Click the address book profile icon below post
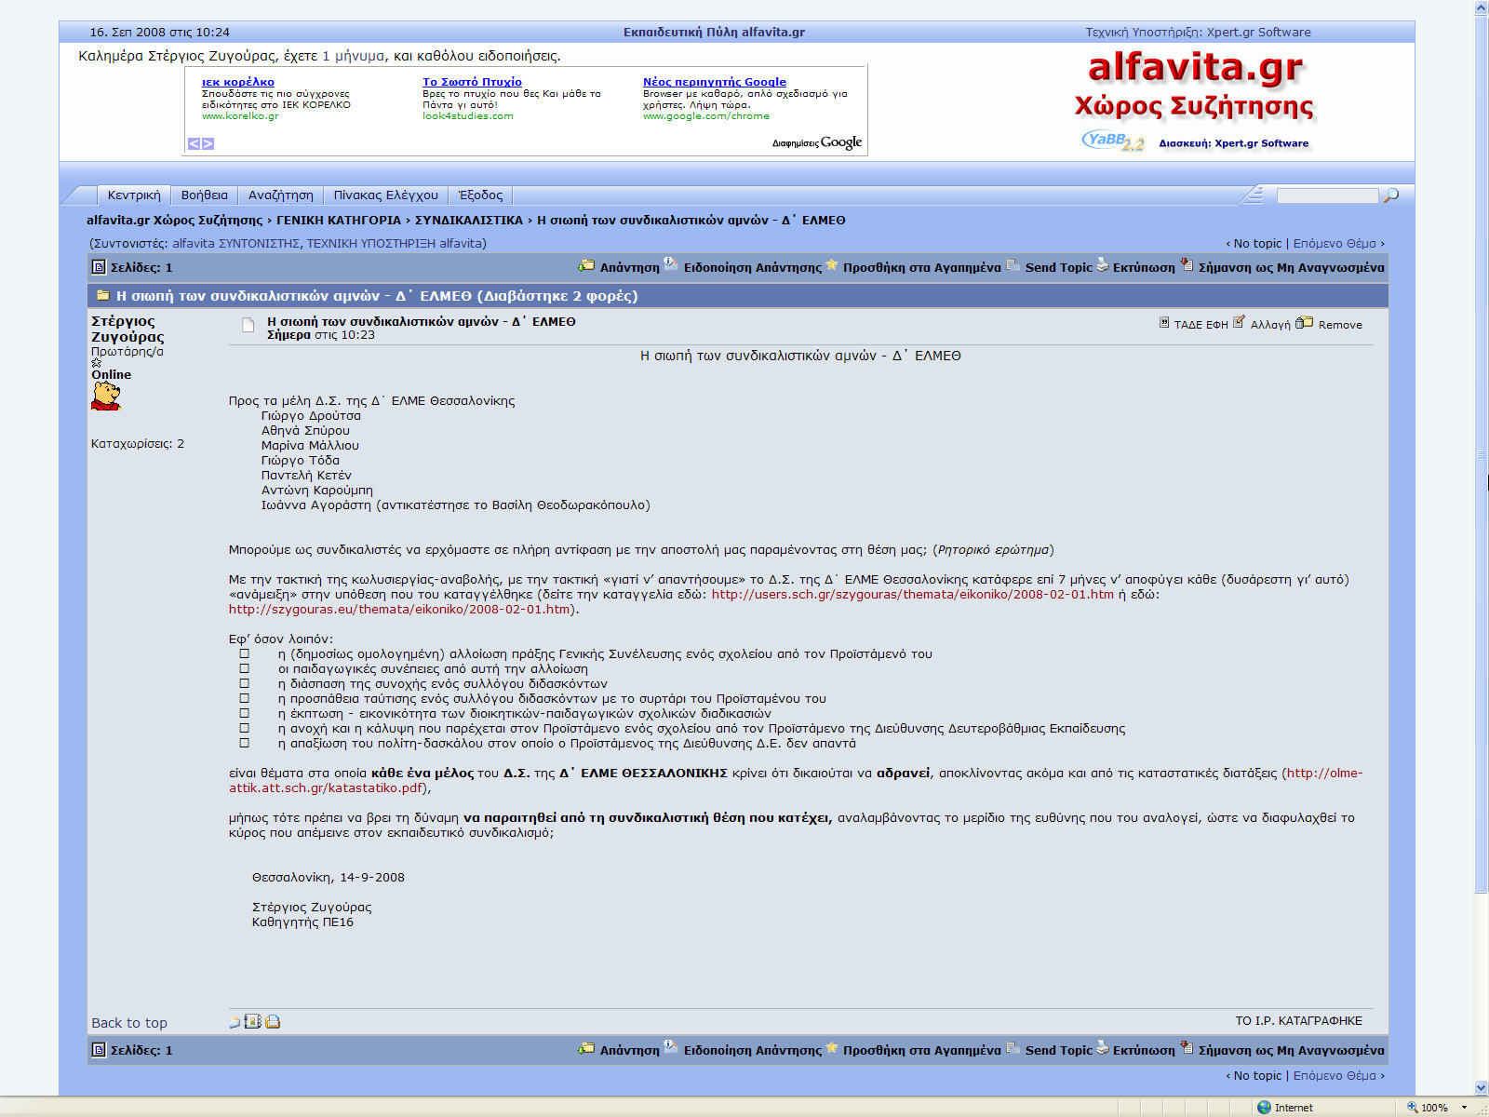This screenshot has height=1117, width=1489. [x=252, y=1022]
